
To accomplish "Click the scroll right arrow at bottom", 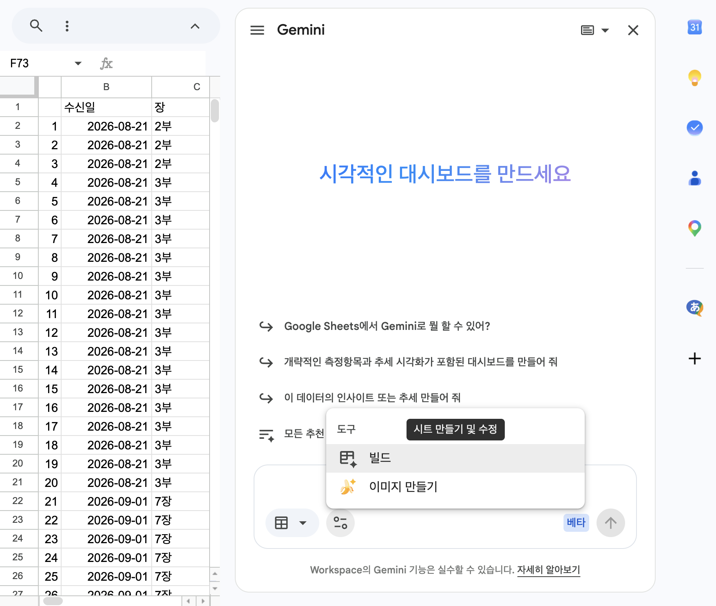I will click(203, 601).
